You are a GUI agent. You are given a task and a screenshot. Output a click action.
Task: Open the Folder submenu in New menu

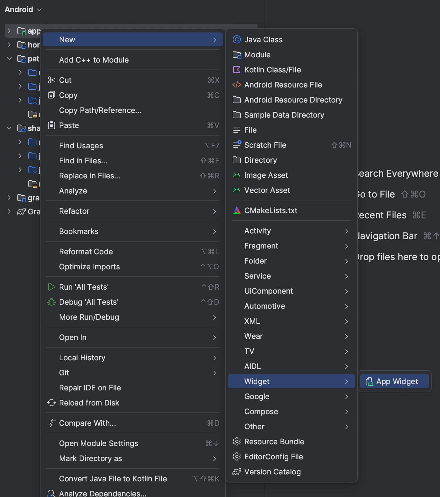291,261
